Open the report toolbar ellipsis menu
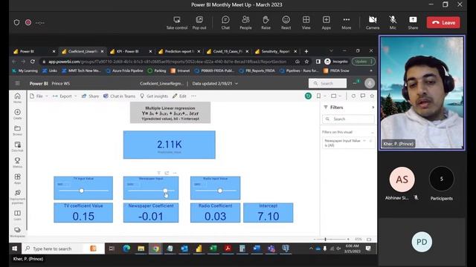476x267 pixels. point(193,96)
